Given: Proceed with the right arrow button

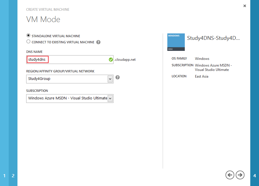Looking at the screenshot, I should (240, 175).
